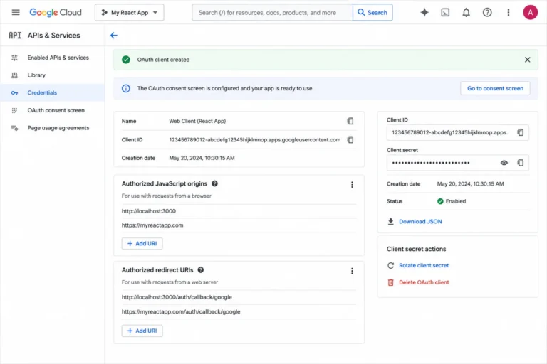This screenshot has height=364, width=547.
Task: Select localhost:3000/auth/callback/google URI
Action: [x=177, y=297]
